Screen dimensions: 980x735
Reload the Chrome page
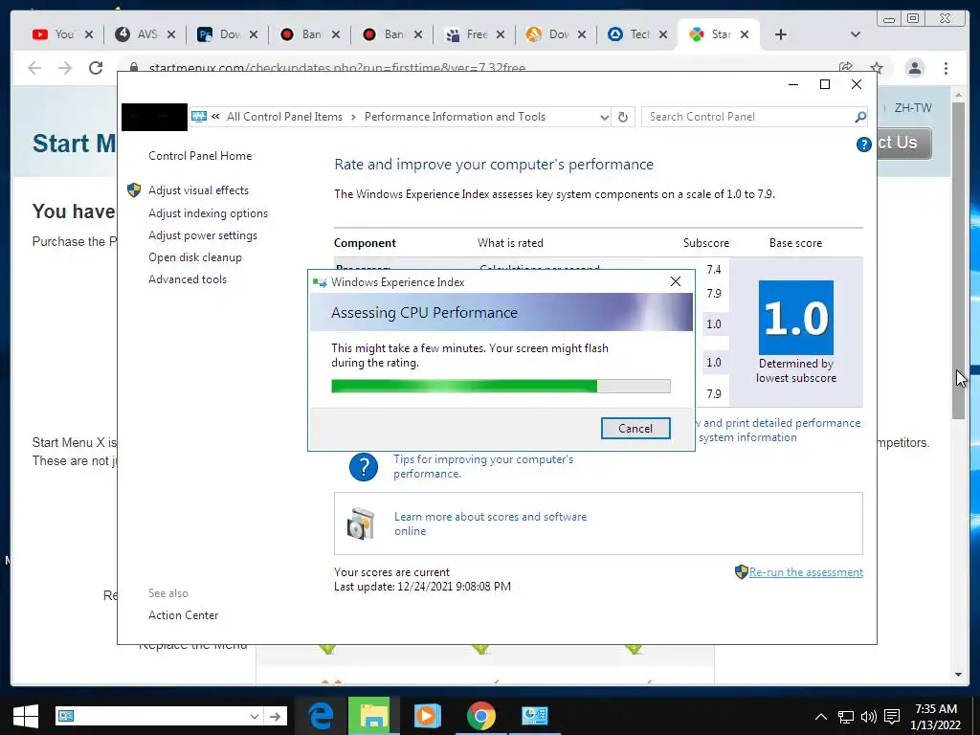pyautogui.click(x=96, y=68)
